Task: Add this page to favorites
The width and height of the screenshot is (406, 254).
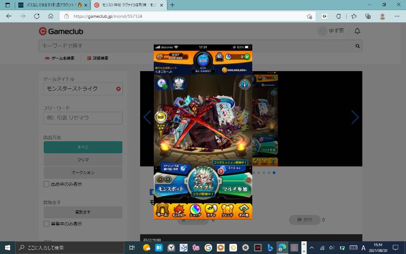Action: click(309, 16)
